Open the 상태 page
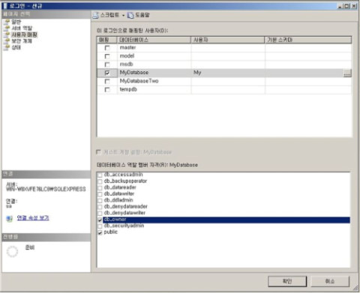Image resolution: width=360 pixels, height=293 pixels. click(x=16, y=47)
